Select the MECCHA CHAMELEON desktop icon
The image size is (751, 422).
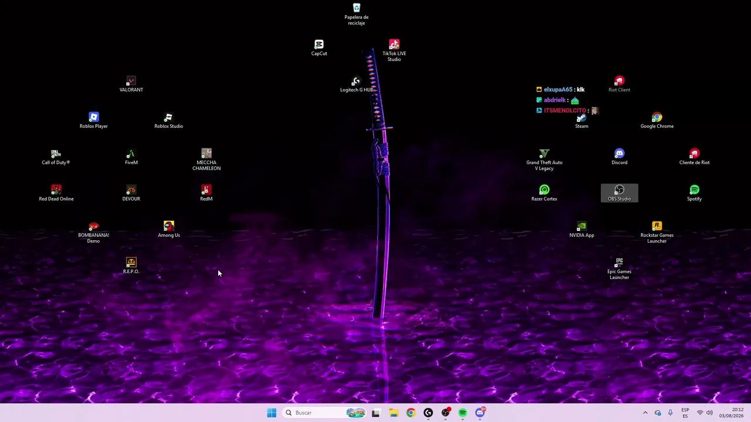pyautogui.click(x=206, y=159)
